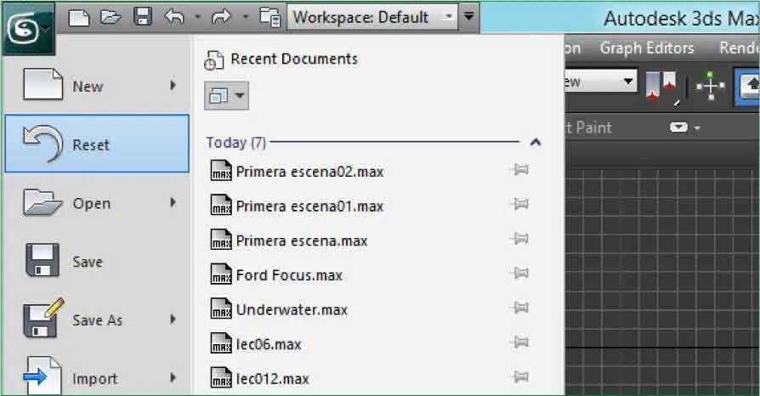760x396 pixels.
Task: Open the recent documents view options dropdown
Action: (x=226, y=96)
